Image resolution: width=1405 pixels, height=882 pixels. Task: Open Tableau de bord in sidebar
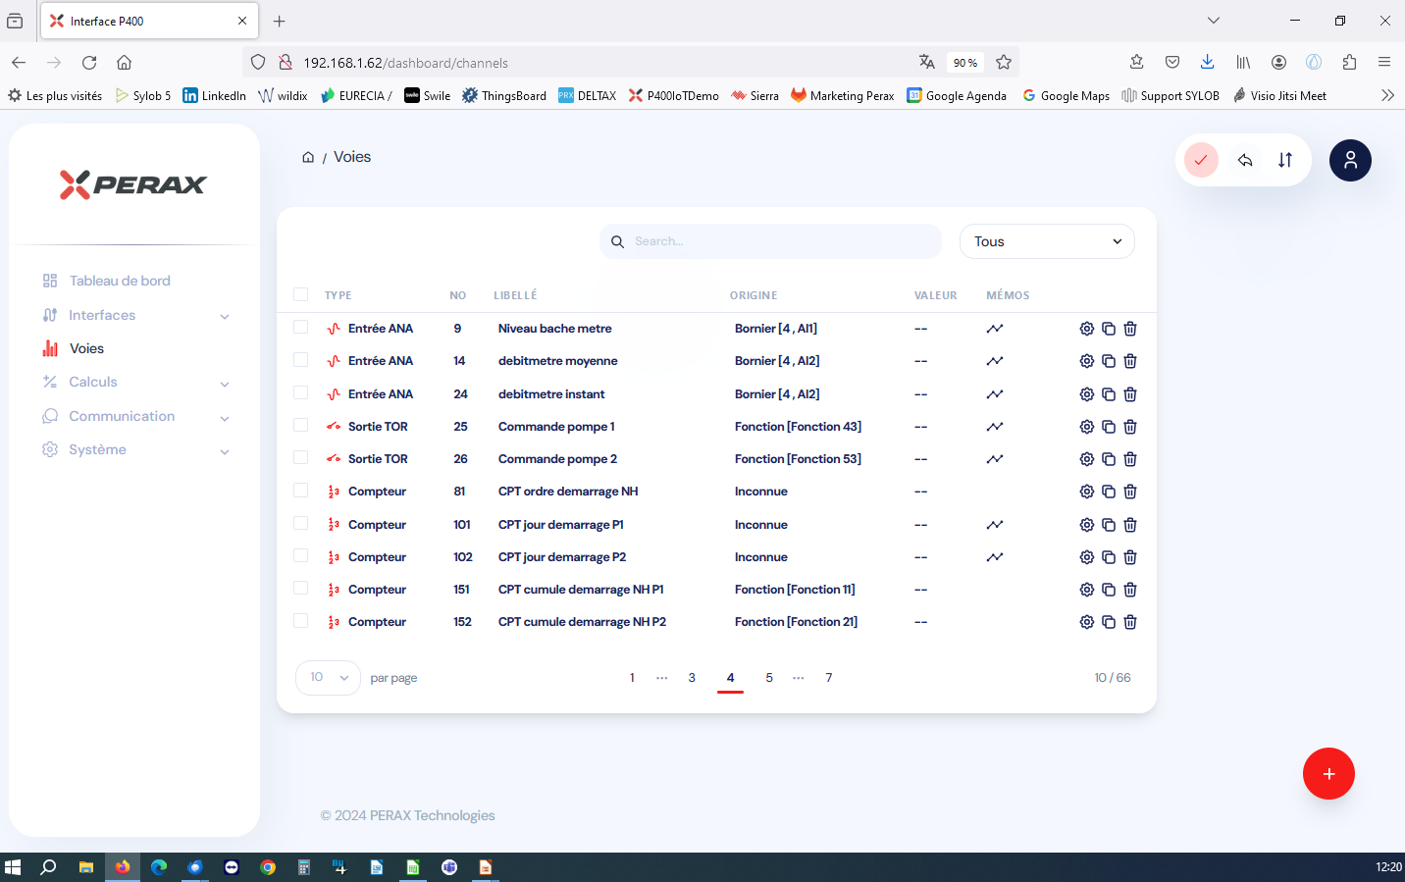click(x=120, y=281)
